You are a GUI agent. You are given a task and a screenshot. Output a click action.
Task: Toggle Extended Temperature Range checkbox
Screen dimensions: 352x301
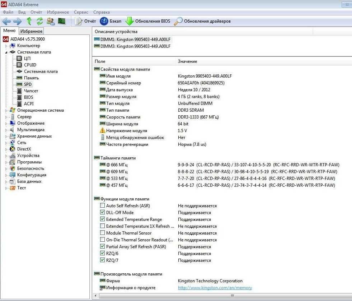point(102,219)
